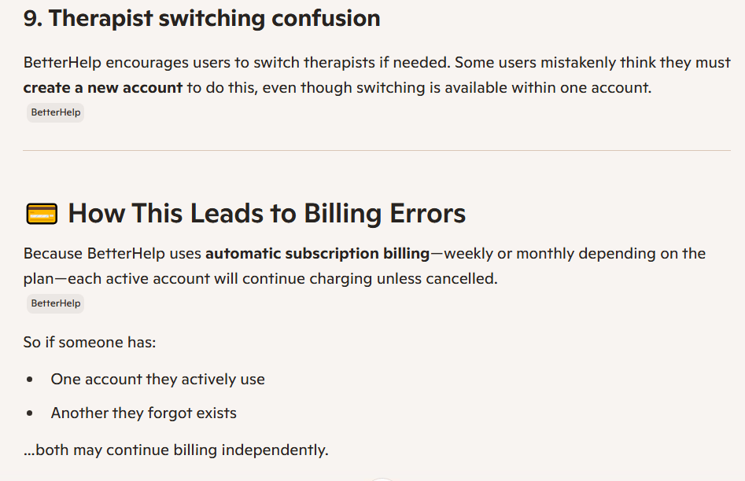
Task: Click the scroll-to-bottom arrow button
Action: click(382, 478)
